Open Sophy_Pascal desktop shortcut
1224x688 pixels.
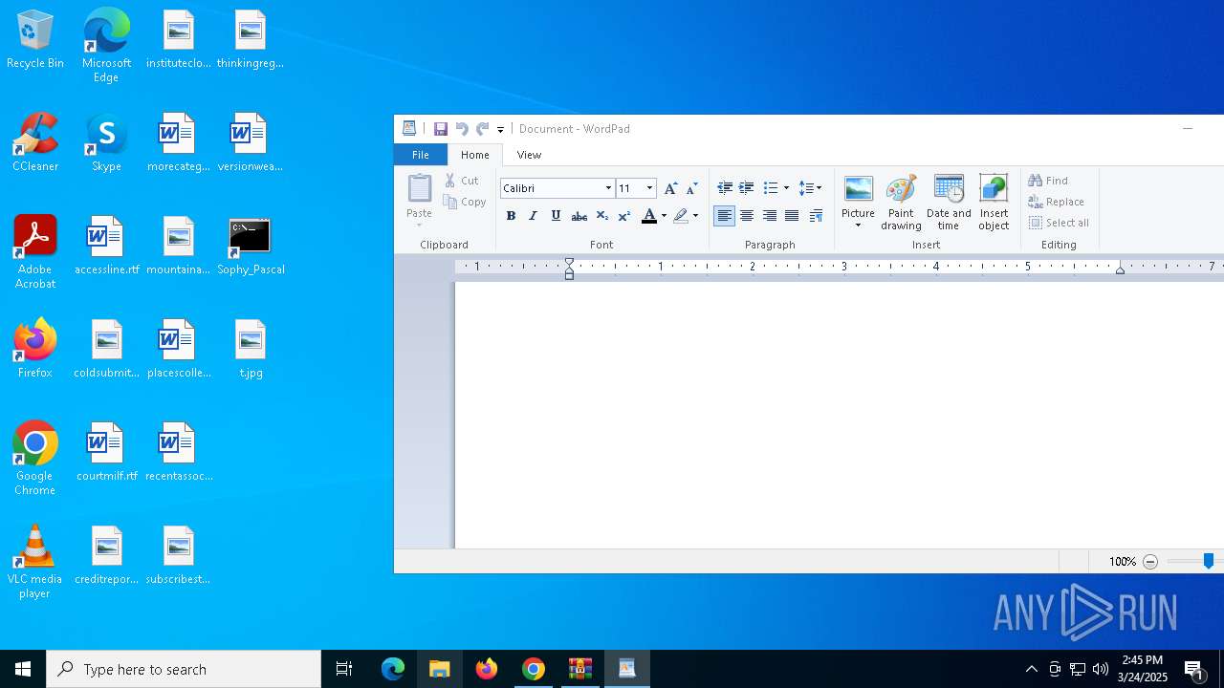[251, 247]
